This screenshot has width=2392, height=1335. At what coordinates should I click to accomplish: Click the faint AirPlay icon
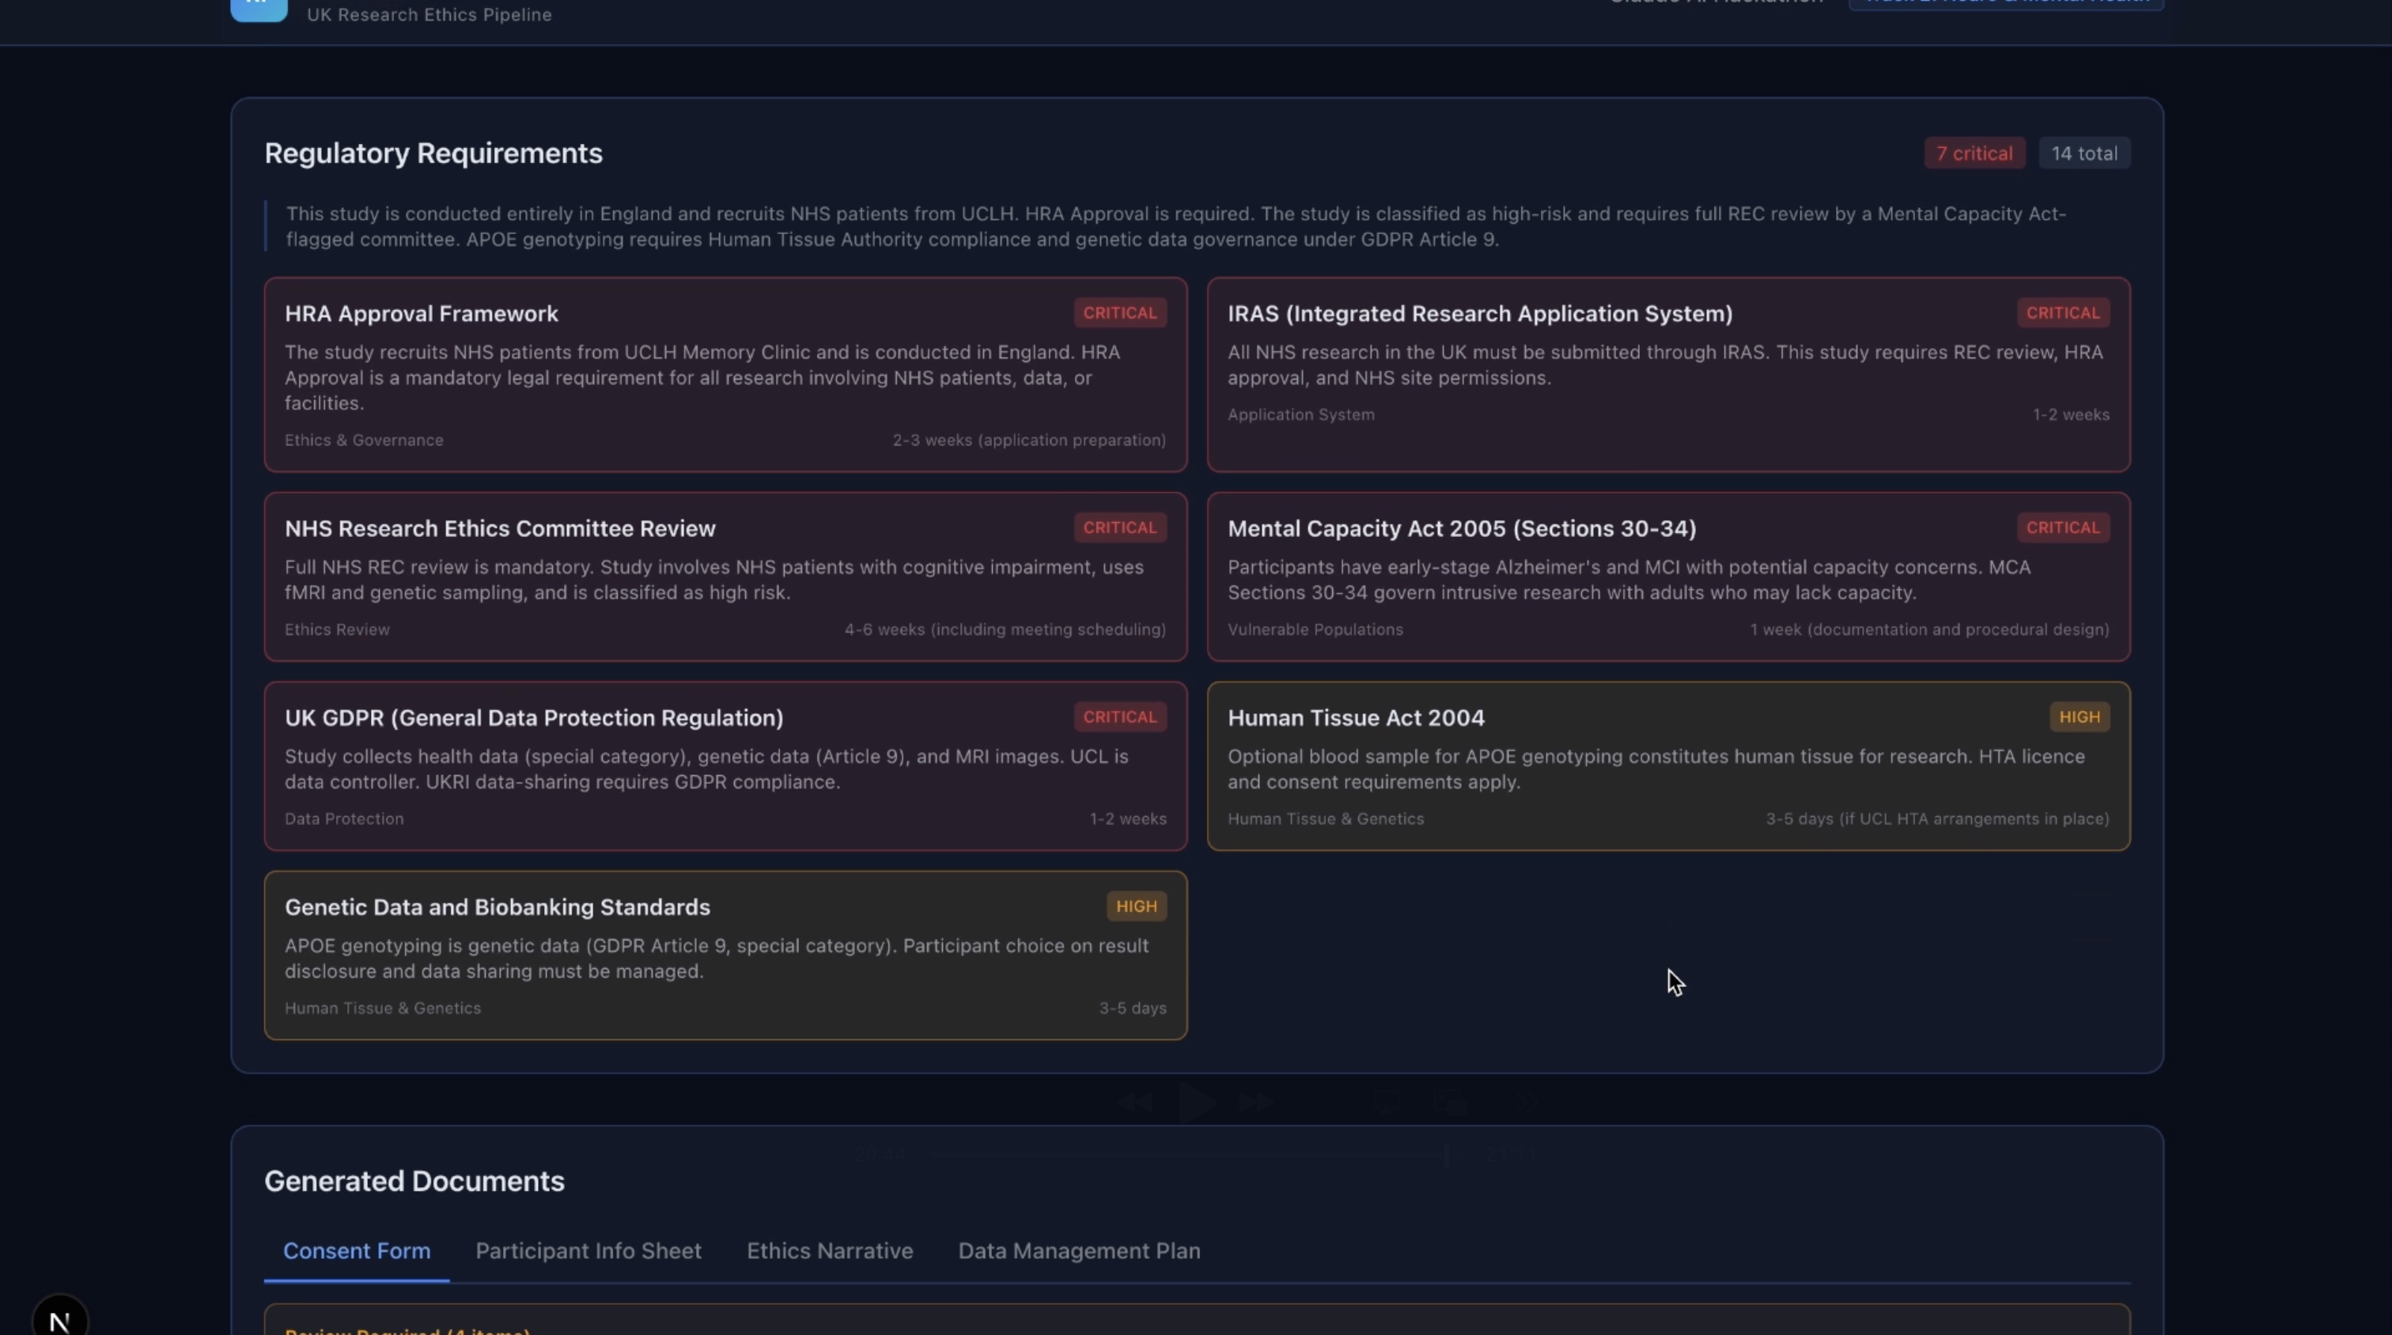[x=1387, y=1102]
